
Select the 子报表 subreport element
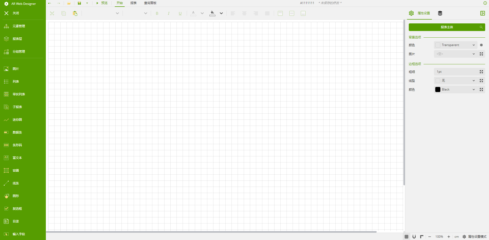(x=17, y=107)
